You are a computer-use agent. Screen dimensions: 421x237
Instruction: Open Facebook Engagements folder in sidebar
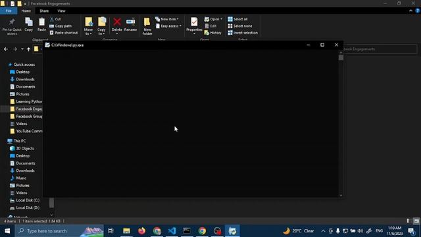click(x=26, y=109)
